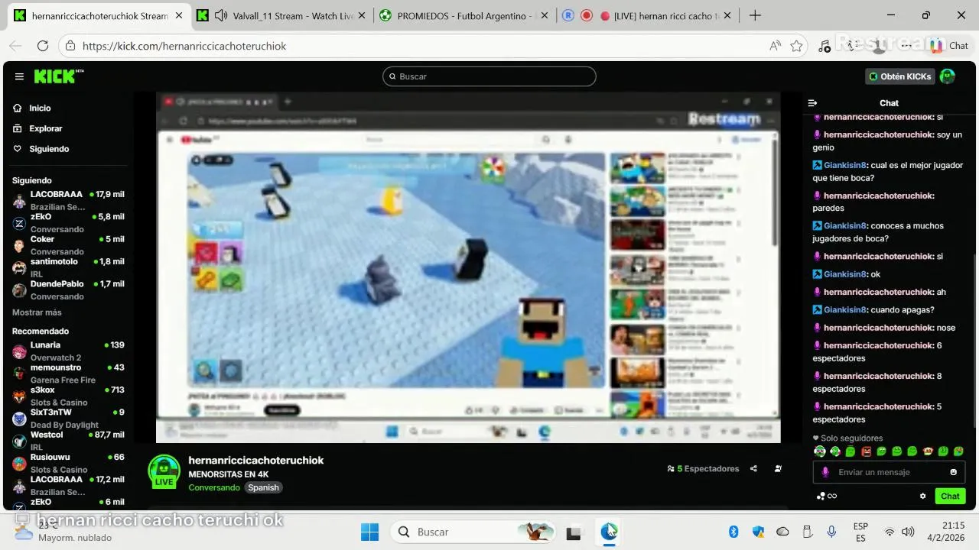Click the Rusiouwu channel avatar
979x550 pixels.
click(19, 463)
